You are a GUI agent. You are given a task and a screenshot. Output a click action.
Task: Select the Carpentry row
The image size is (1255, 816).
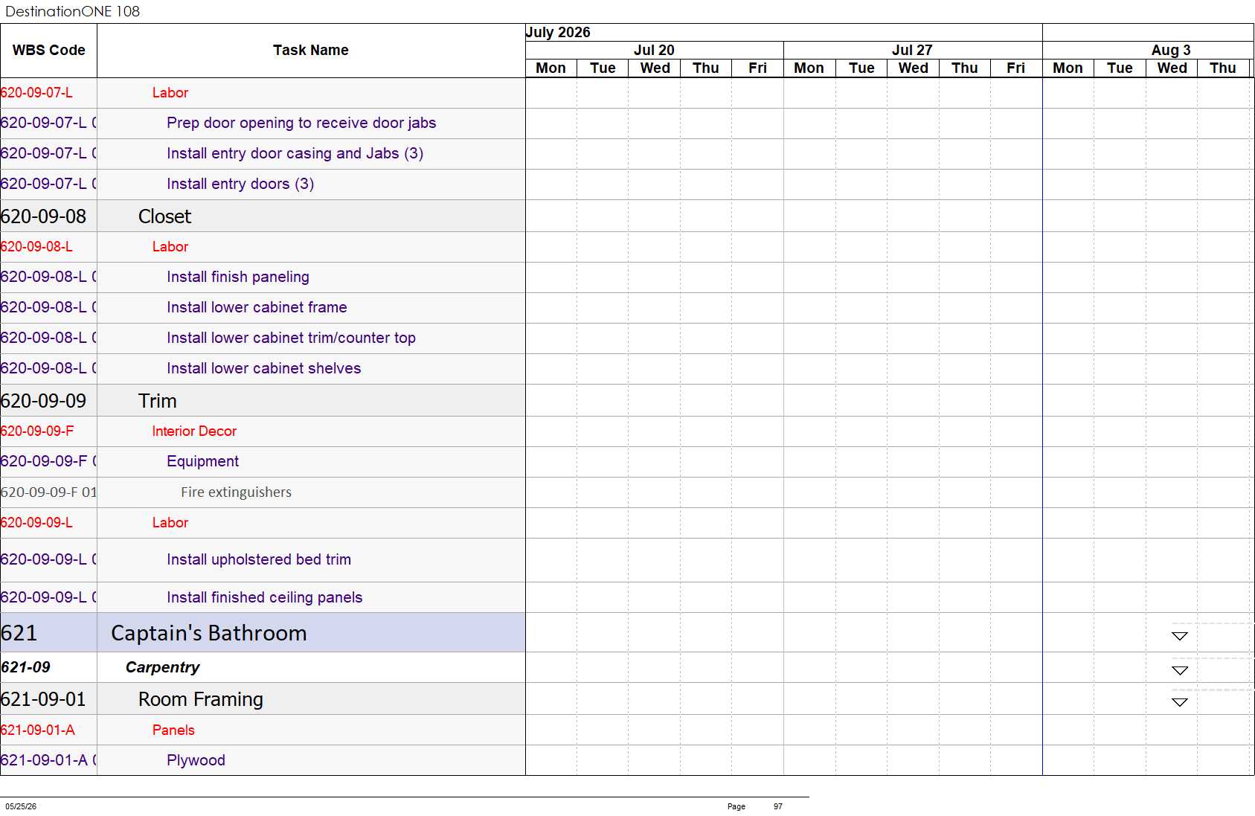click(263, 667)
